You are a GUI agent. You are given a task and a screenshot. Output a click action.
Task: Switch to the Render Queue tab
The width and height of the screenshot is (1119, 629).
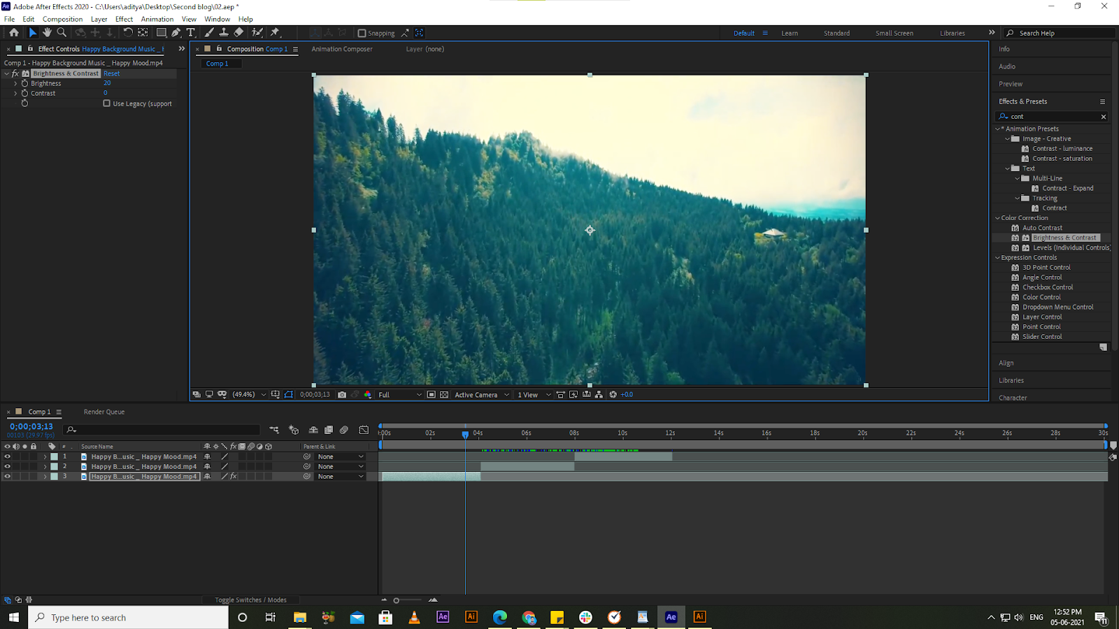104,412
